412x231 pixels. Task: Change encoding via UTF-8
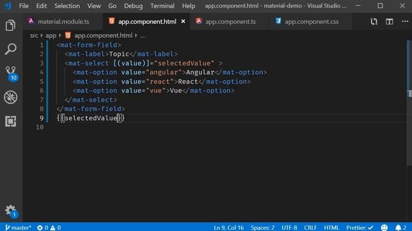click(289, 227)
